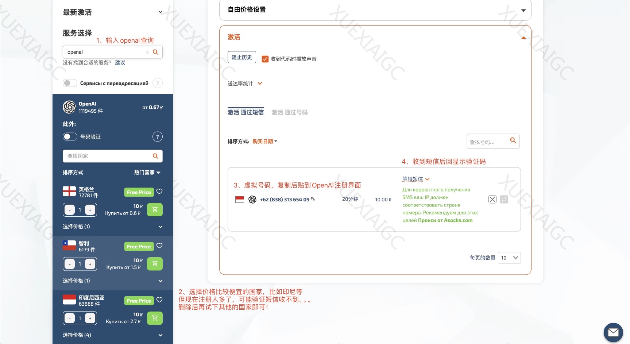Open the items per page dropdown

[509, 258]
